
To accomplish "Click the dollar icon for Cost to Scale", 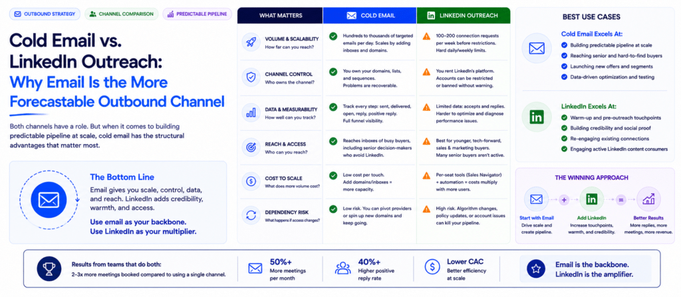I will (x=251, y=182).
